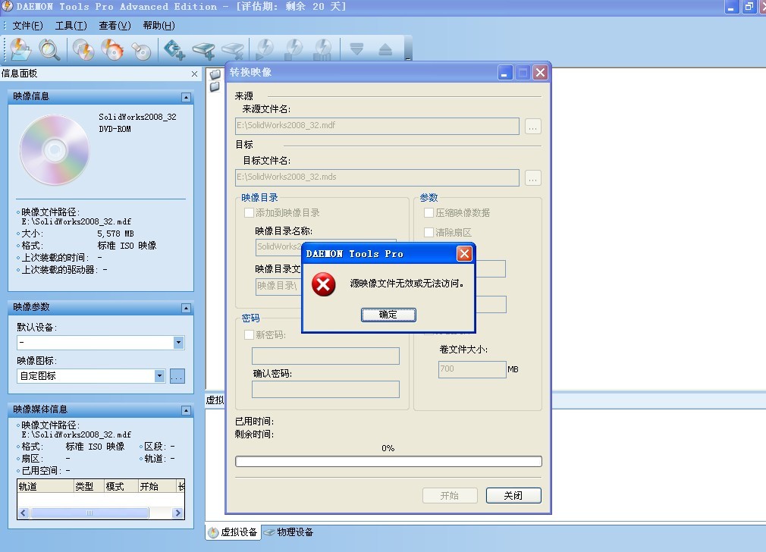This screenshot has width=766, height=552.
Task: Click the two-discs Make Image toolbar icon
Action: pos(83,49)
